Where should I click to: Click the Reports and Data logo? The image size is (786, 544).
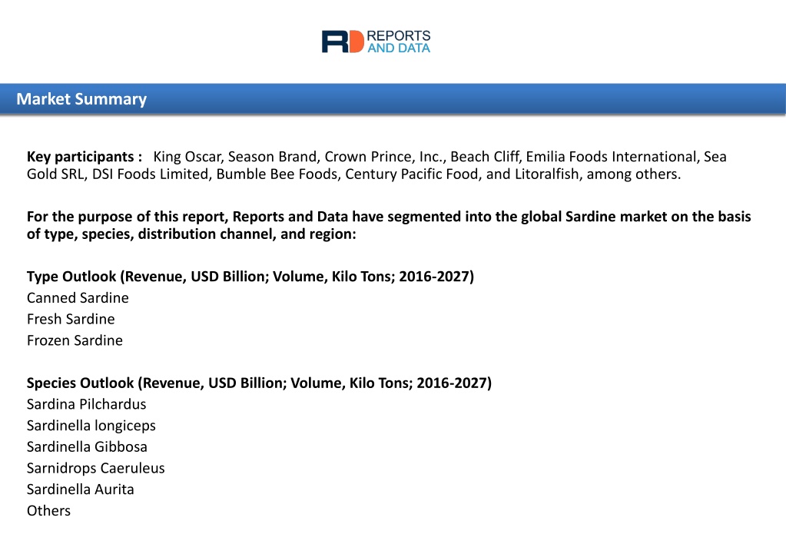[376, 41]
